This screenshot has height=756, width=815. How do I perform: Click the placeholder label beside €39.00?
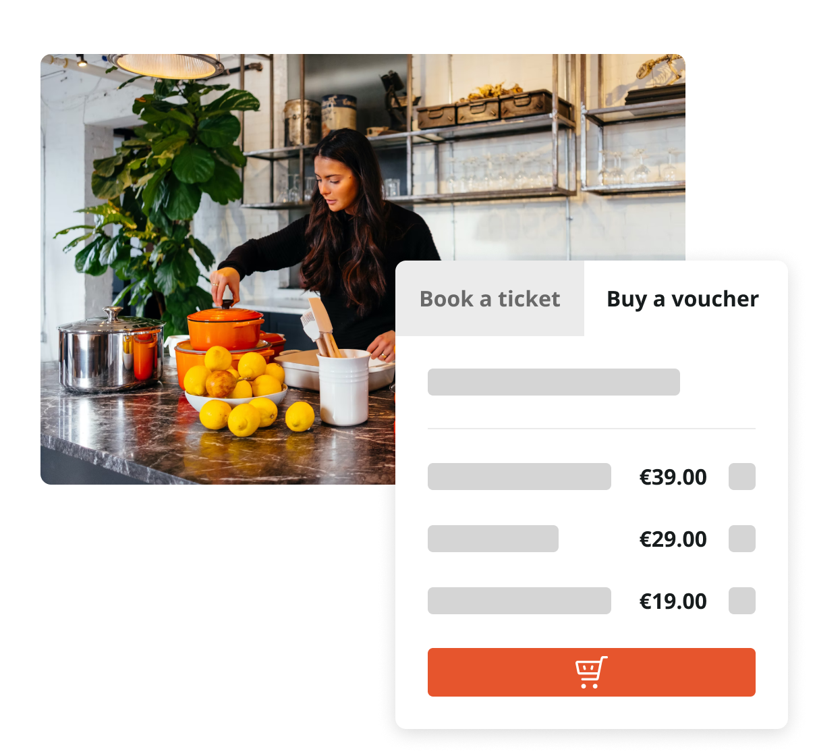[x=519, y=477]
